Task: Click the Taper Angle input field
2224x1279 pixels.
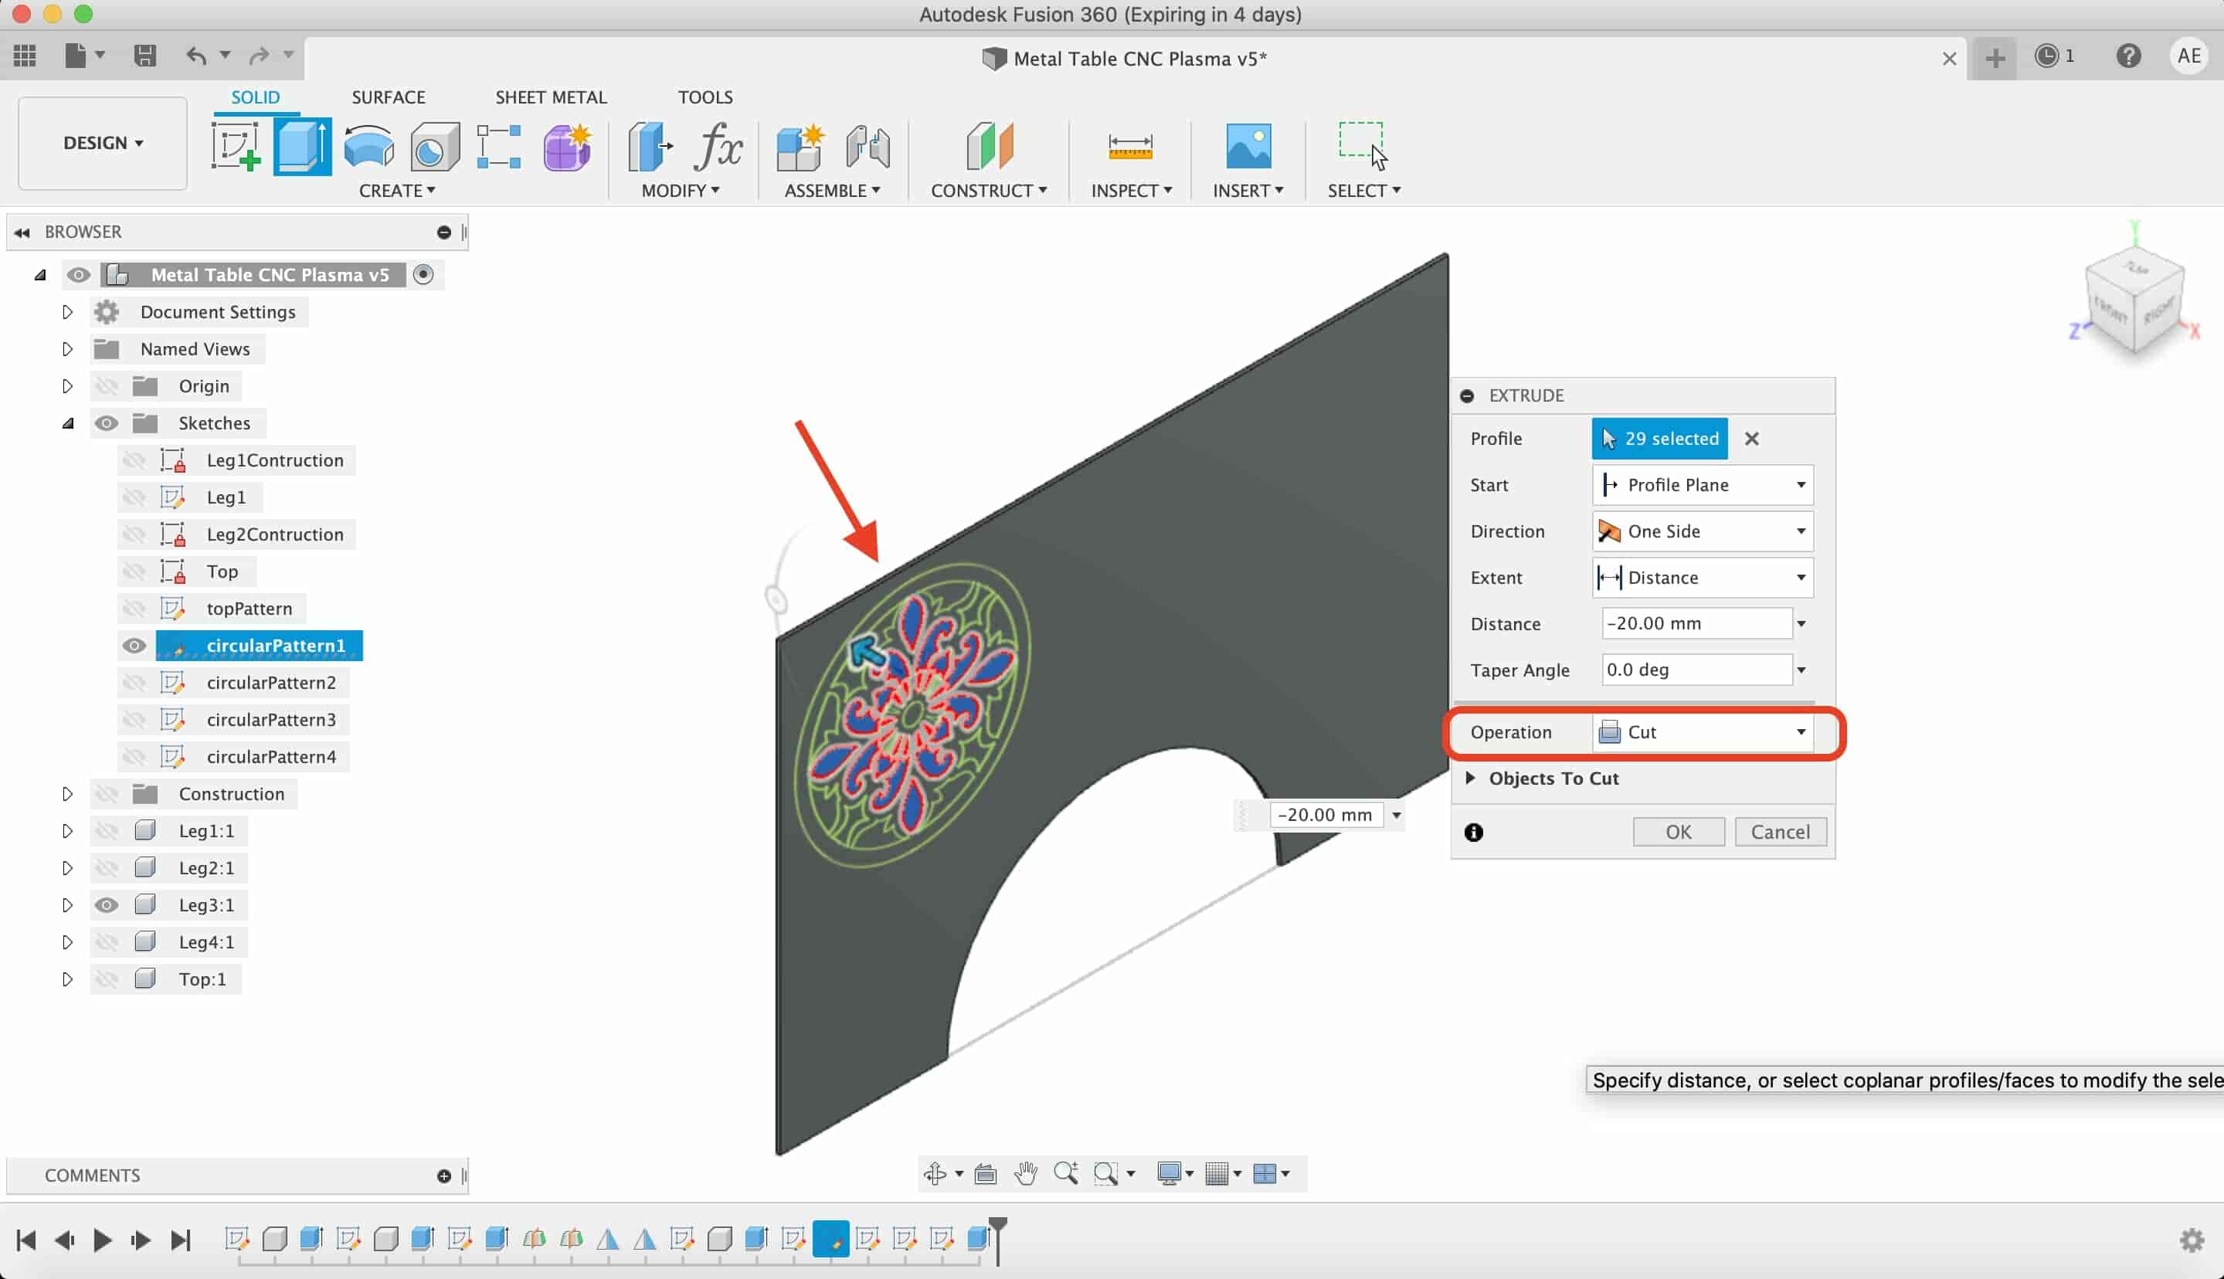Action: pyautogui.click(x=1696, y=670)
